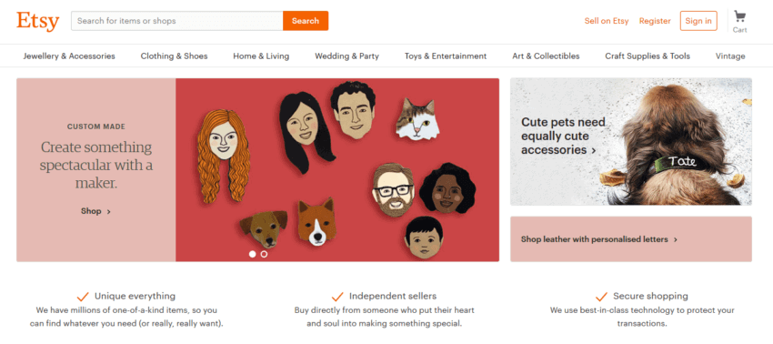Click the orange Search button
The height and width of the screenshot is (344, 773).
(x=306, y=21)
